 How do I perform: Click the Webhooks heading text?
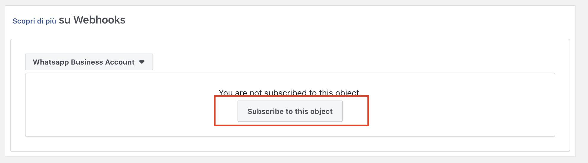coord(92,20)
